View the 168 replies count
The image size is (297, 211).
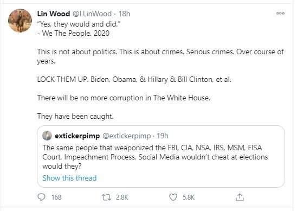(56, 197)
